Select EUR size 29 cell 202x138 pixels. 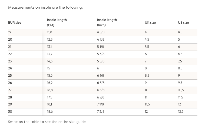[x=10, y=104]
